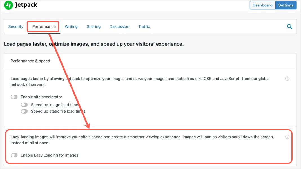Switch to the Security tab
The image size is (301, 169).
16,26
